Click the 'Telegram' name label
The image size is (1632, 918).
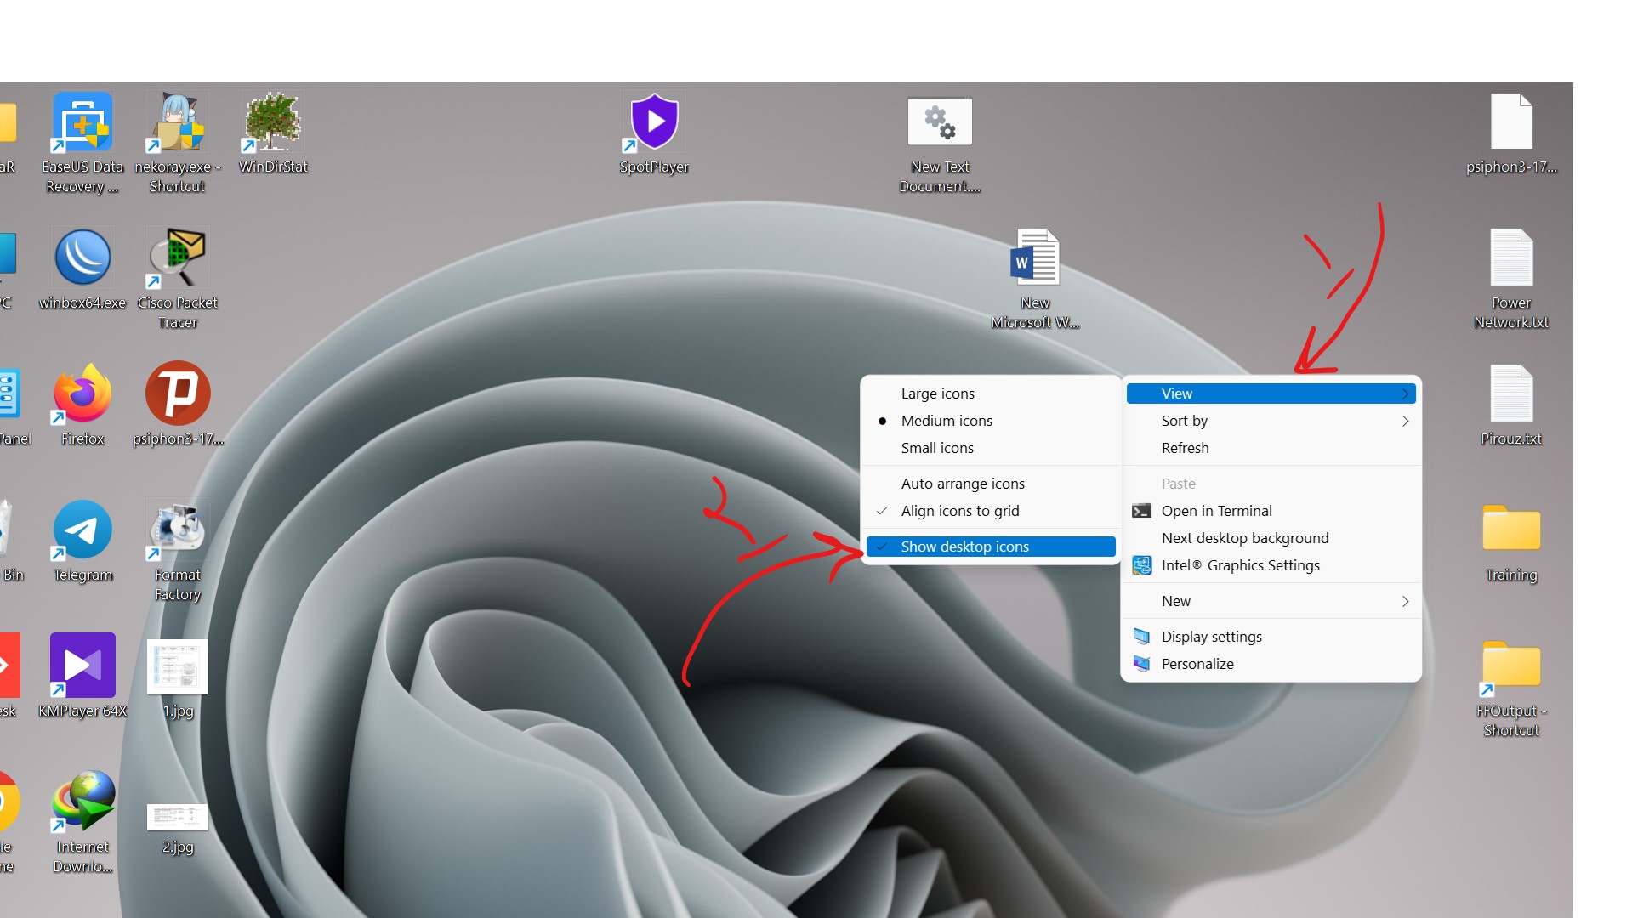click(82, 575)
